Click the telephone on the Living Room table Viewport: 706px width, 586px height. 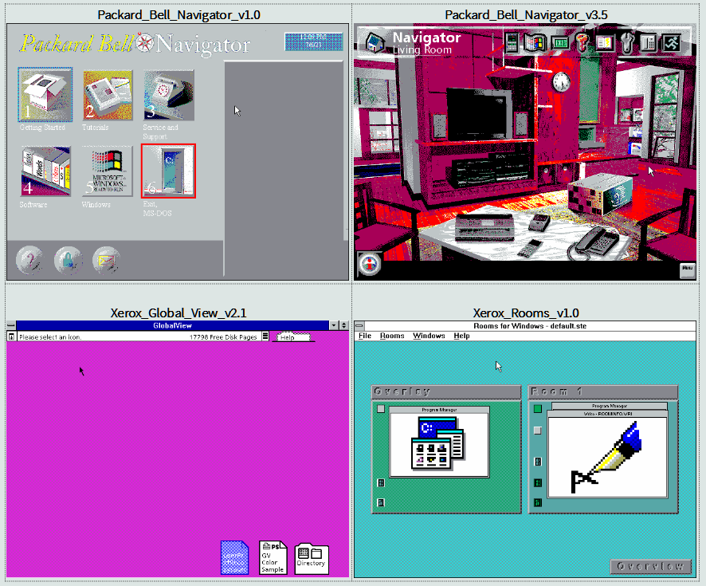(596, 242)
